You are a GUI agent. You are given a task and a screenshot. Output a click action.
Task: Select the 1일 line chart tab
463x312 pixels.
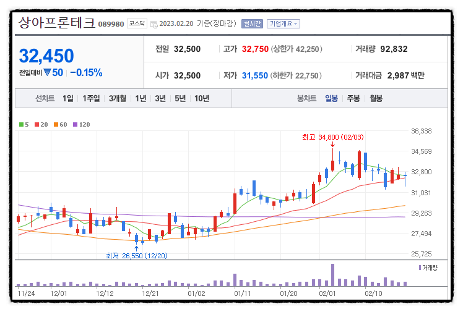pyautogui.click(x=68, y=98)
